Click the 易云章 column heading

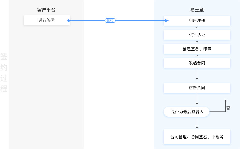pyautogui.click(x=197, y=10)
